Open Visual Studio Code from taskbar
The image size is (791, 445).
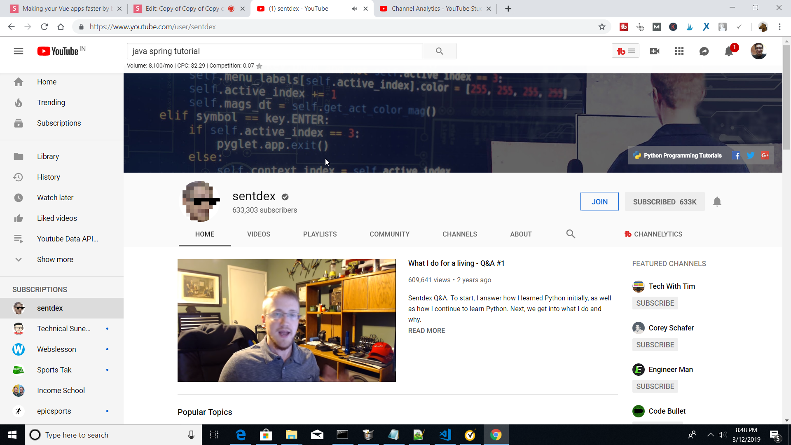(445, 435)
